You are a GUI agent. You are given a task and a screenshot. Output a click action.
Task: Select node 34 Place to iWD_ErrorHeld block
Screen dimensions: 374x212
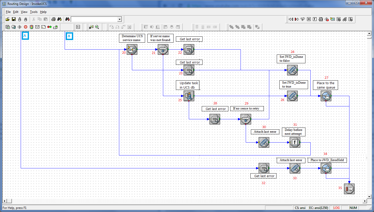[326, 168]
